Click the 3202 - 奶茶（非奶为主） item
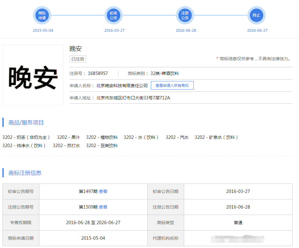The height and width of the screenshot is (248, 299). [x=26, y=137]
